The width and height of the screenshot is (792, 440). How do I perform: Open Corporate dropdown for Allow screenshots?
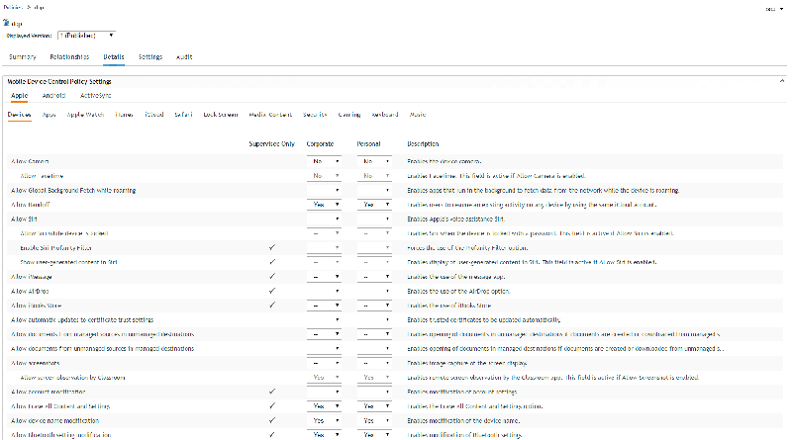tap(324, 363)
